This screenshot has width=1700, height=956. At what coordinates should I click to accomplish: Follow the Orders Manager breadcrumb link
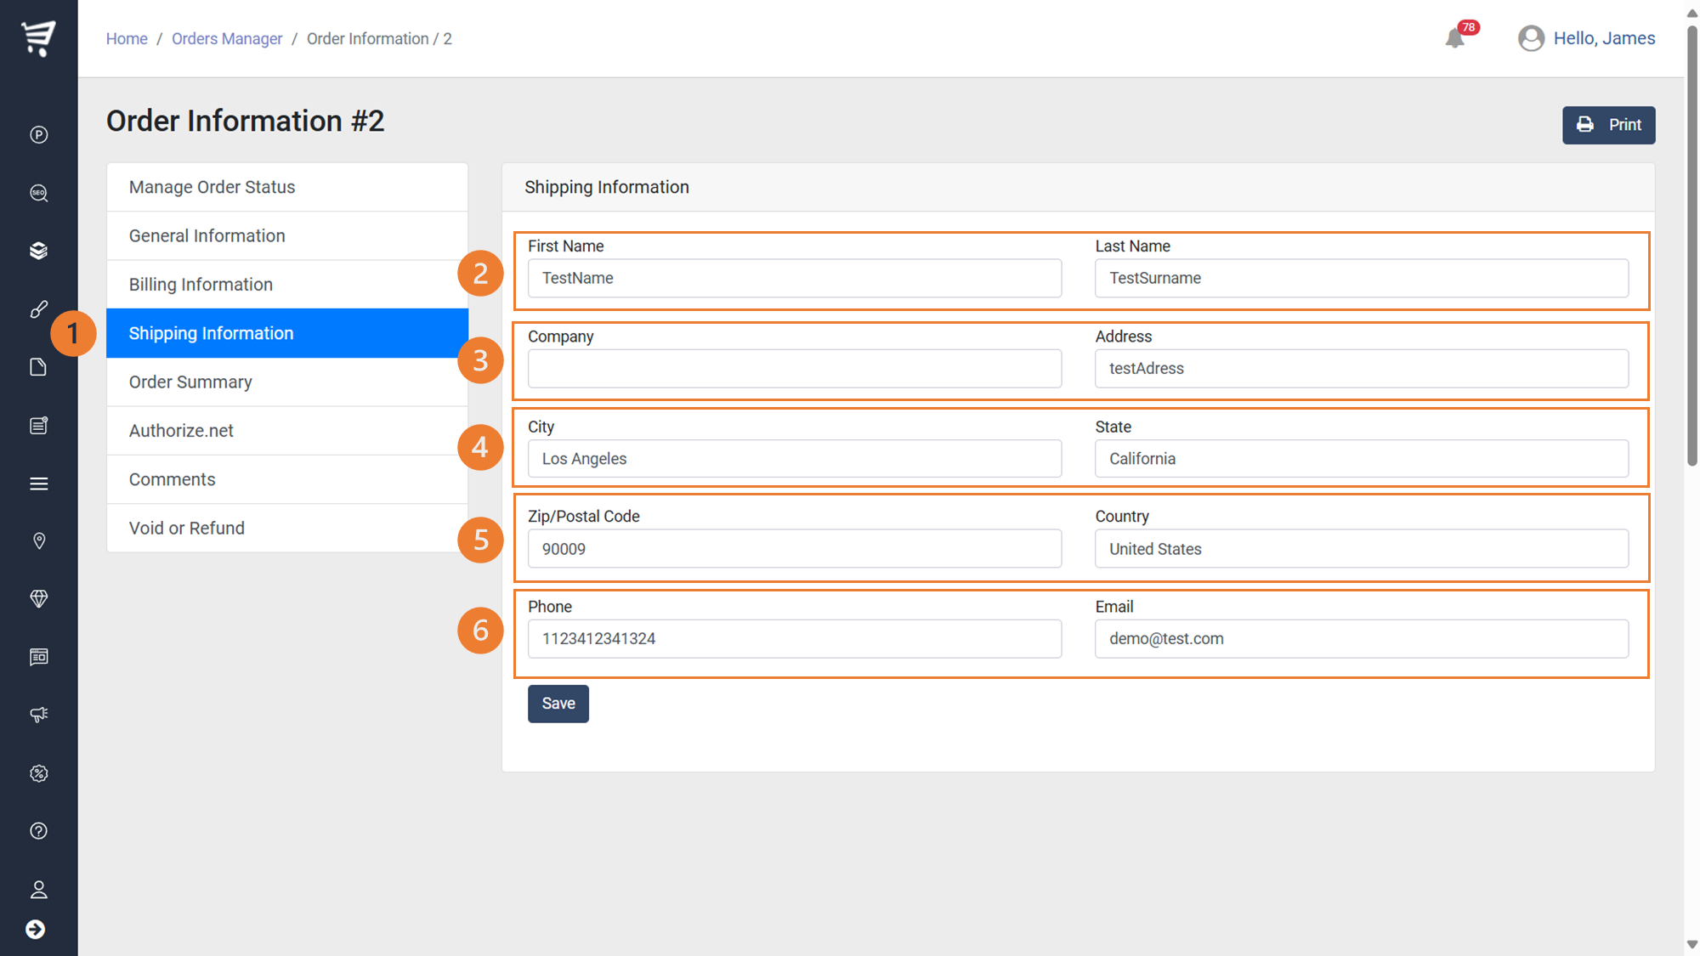tap(227, 39)
